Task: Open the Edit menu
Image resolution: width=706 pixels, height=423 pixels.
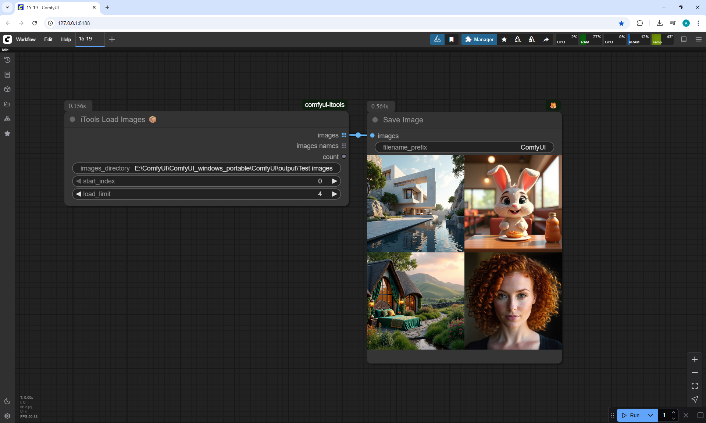Action: (x=48, y=39)
